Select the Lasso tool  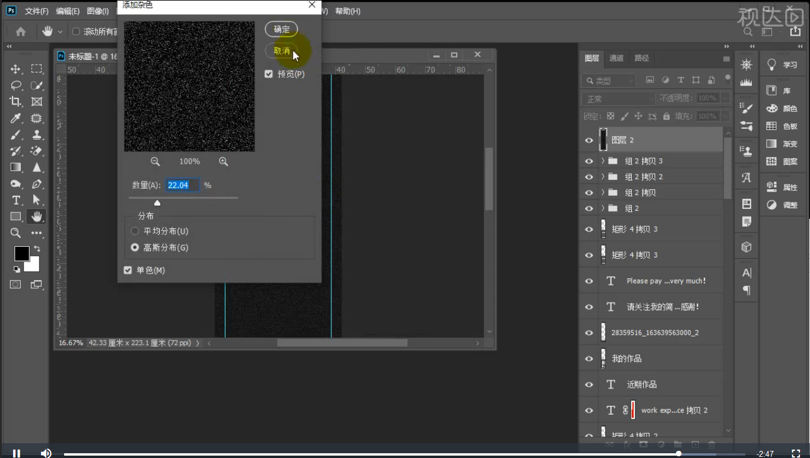coord(16,85)
